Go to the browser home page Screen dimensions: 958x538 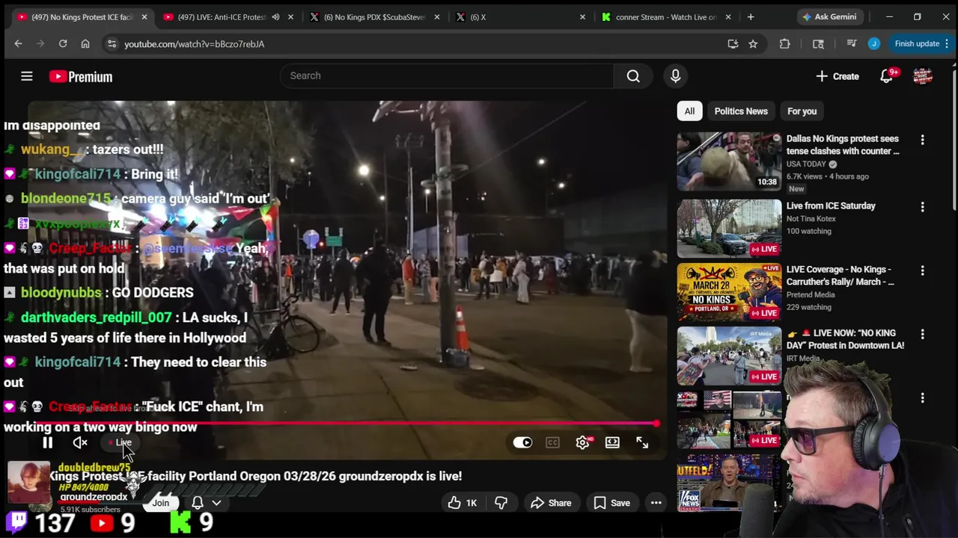click(x=85, y=44)
